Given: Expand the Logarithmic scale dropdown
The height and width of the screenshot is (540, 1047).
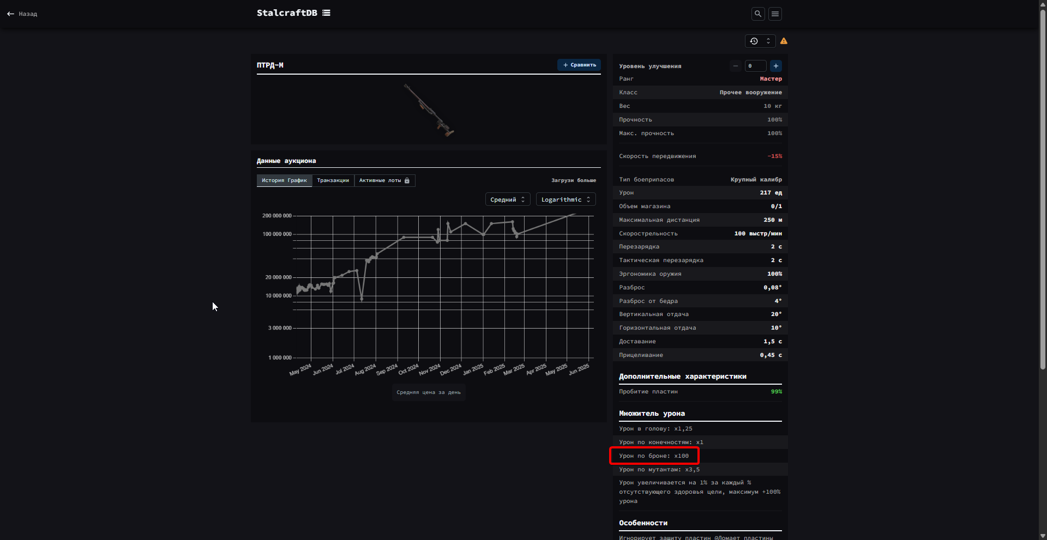Looking at the screenshot, I should pos(565,199).
